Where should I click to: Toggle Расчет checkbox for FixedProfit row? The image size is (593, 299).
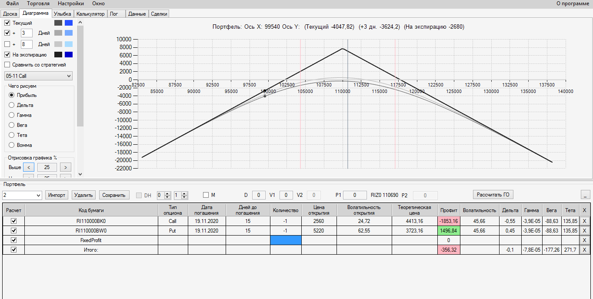pos(13,240)
